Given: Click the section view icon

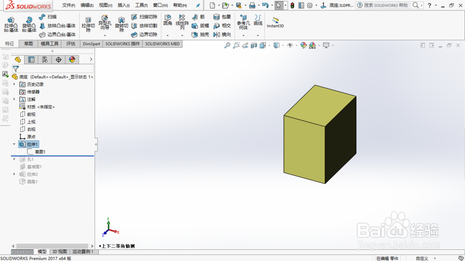Looking at the screenshot, I should point(254,46).
